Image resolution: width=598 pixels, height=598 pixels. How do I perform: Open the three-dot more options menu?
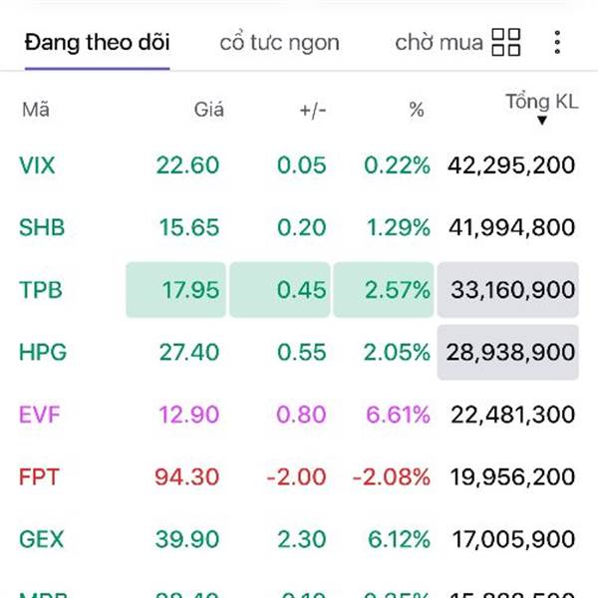click(x=557, y=42)
